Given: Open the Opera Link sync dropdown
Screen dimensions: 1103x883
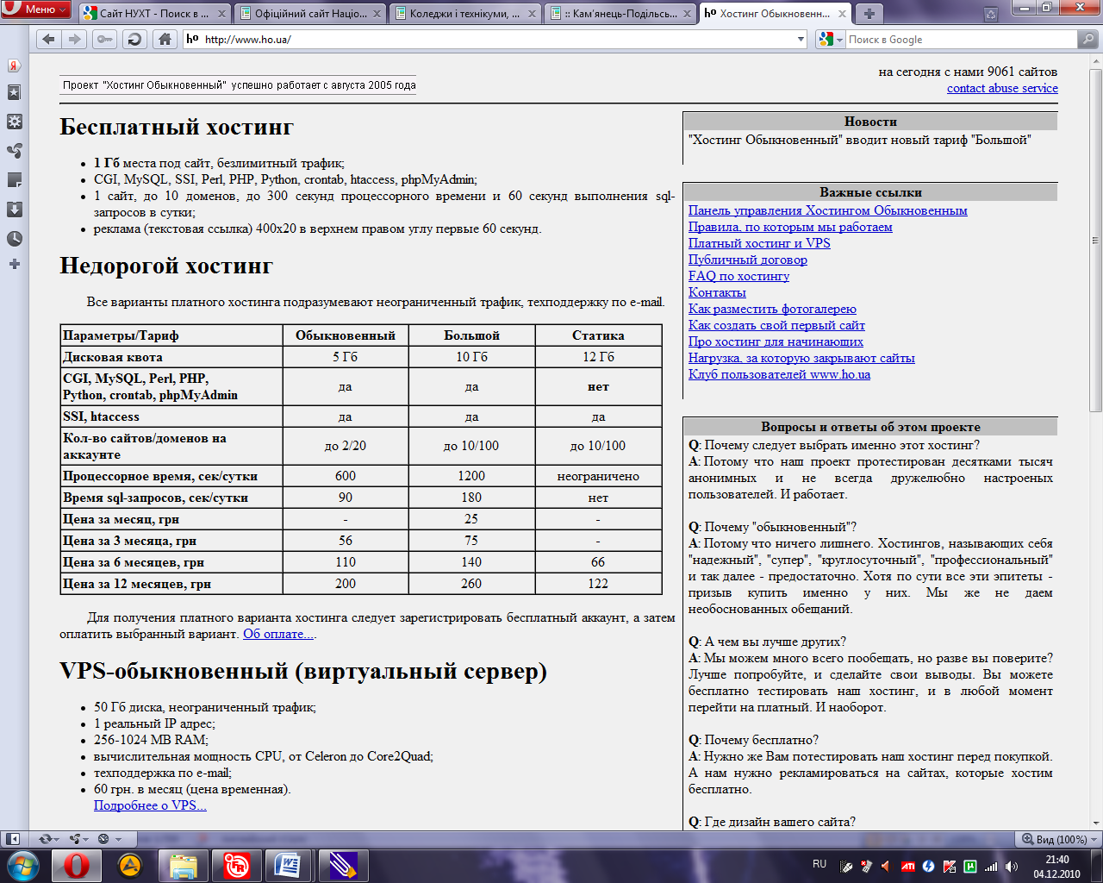Looking at the screenshot, I should click(x=48, y=838).
